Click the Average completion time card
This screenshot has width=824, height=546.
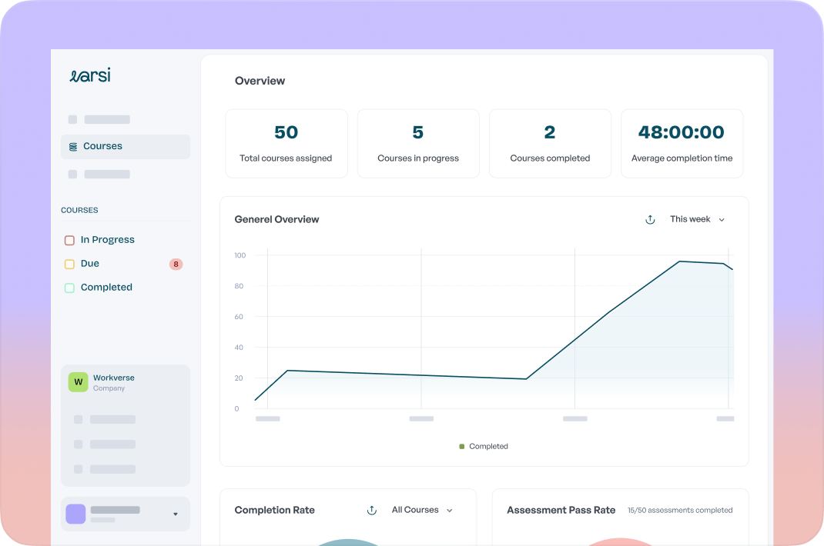point(682,144)
